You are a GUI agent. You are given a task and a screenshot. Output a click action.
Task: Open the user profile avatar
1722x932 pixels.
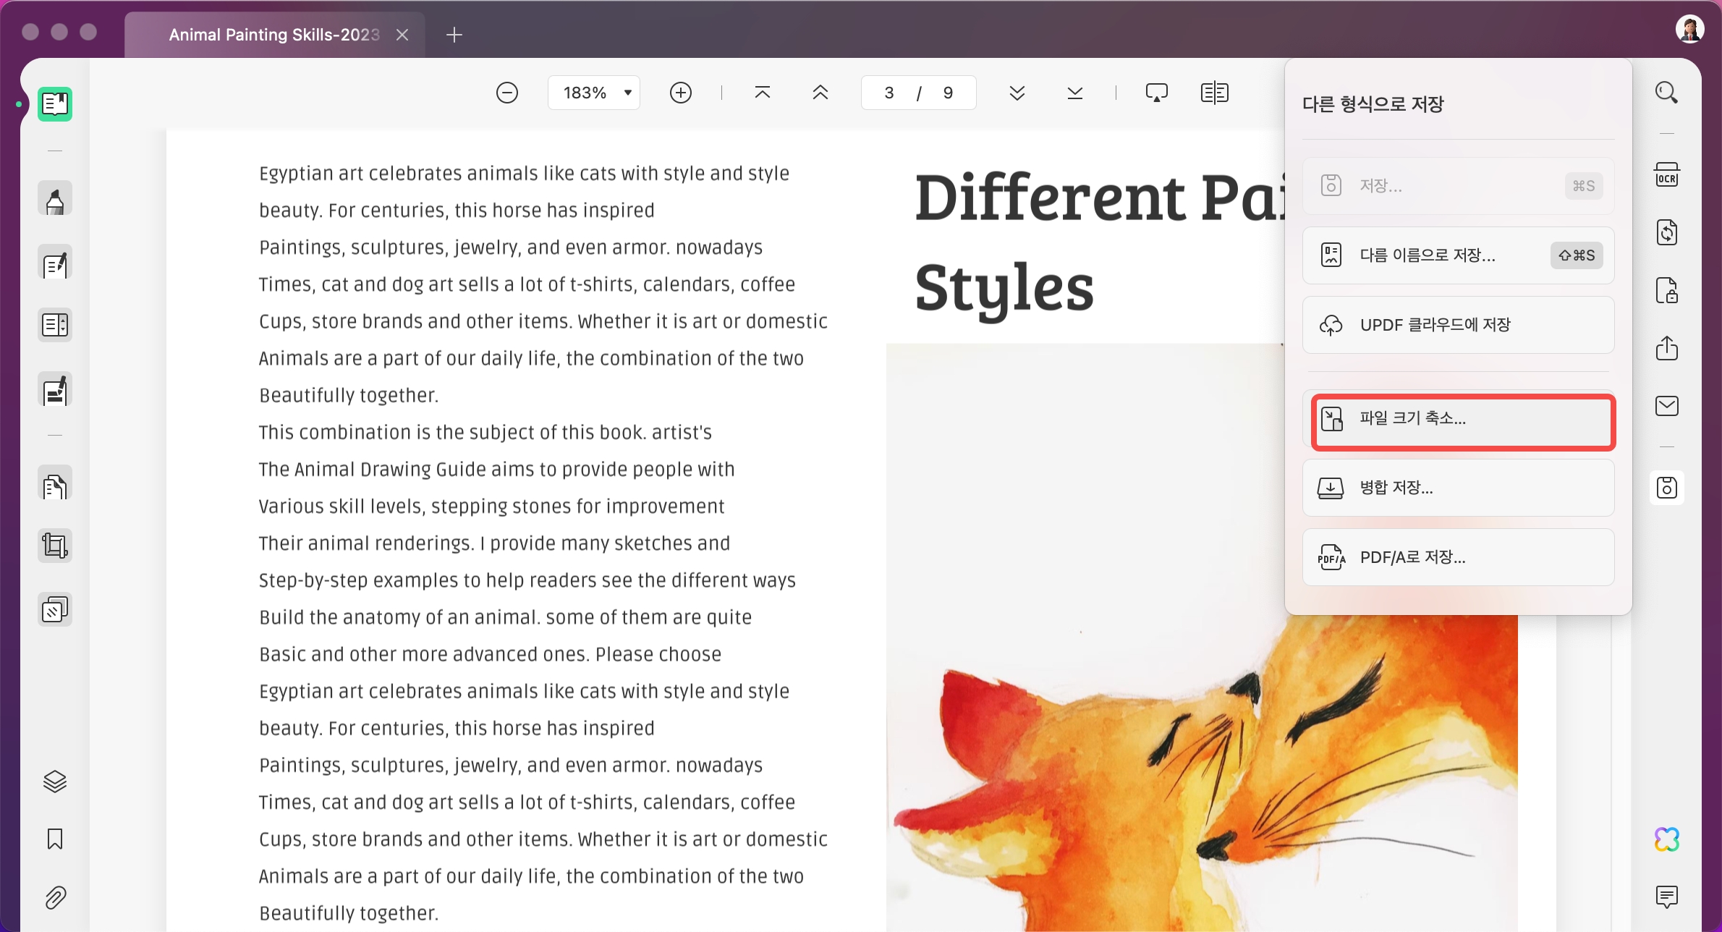(1690, 29)
